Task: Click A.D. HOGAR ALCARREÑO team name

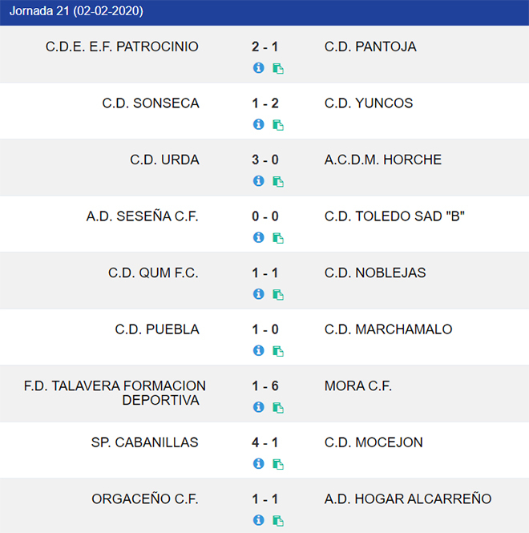Action: pos(408,499)
